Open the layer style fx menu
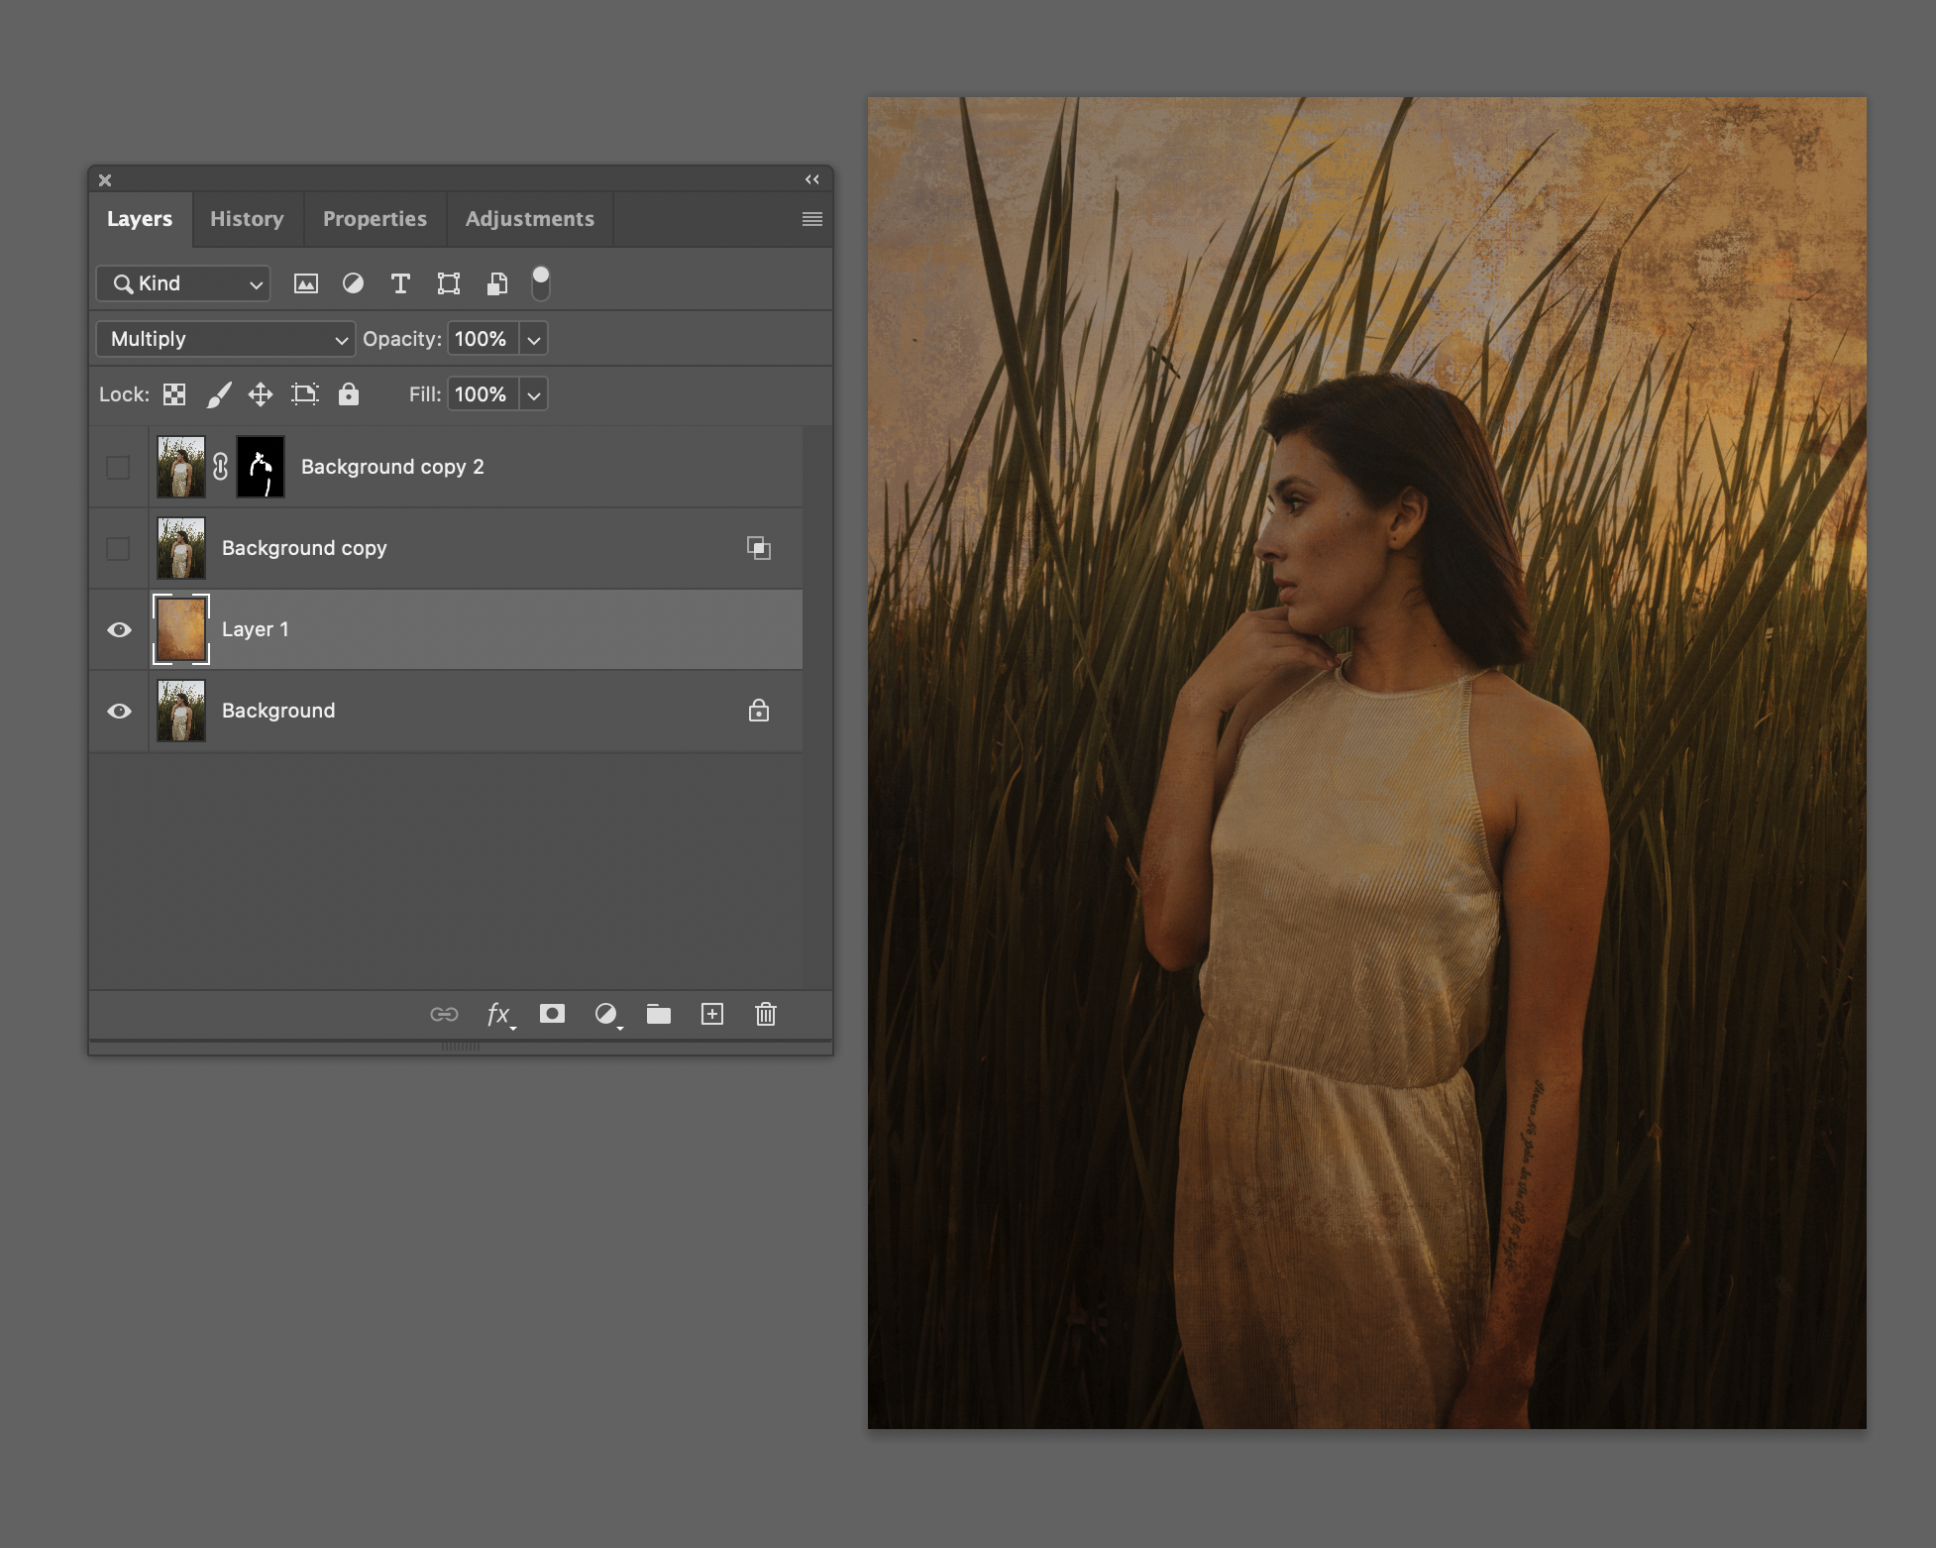Viewport: 1936px width, 1548px height. (498, 1014)
